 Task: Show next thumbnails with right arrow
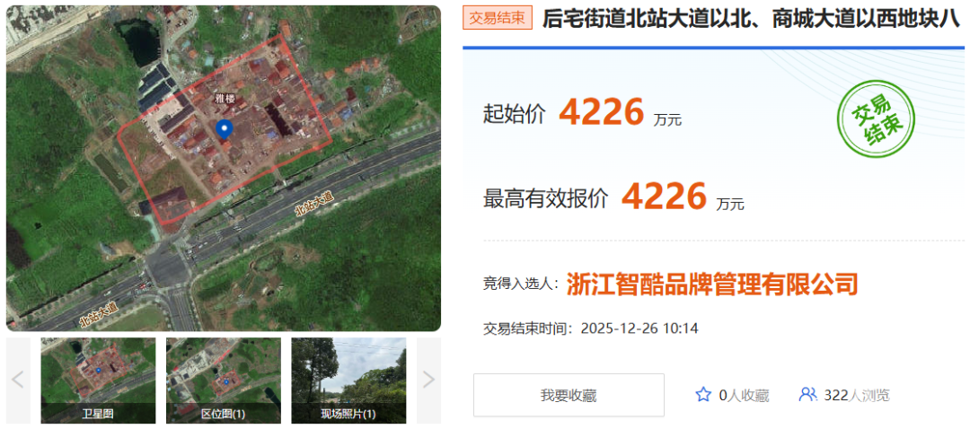428,380
